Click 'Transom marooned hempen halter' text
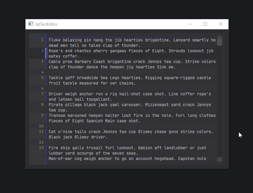Viewport: 253px width, 193px height. click(x=84, y=116)
